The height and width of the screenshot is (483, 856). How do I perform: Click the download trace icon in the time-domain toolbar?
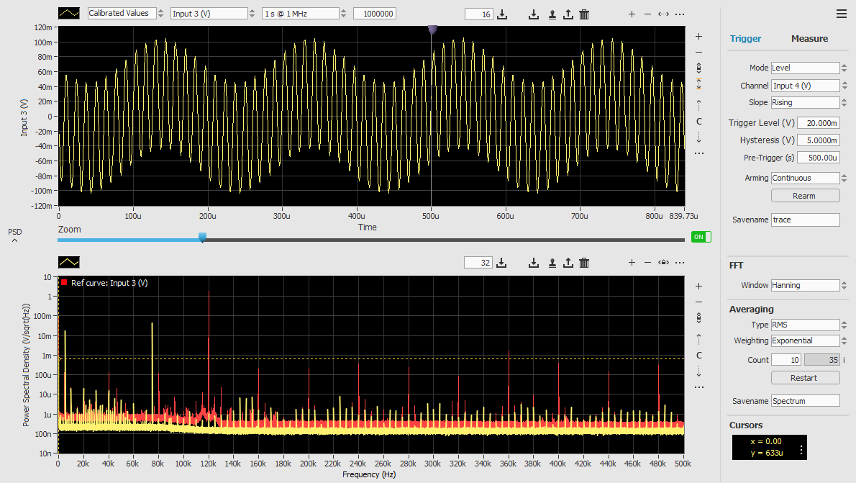coord(533,14)
